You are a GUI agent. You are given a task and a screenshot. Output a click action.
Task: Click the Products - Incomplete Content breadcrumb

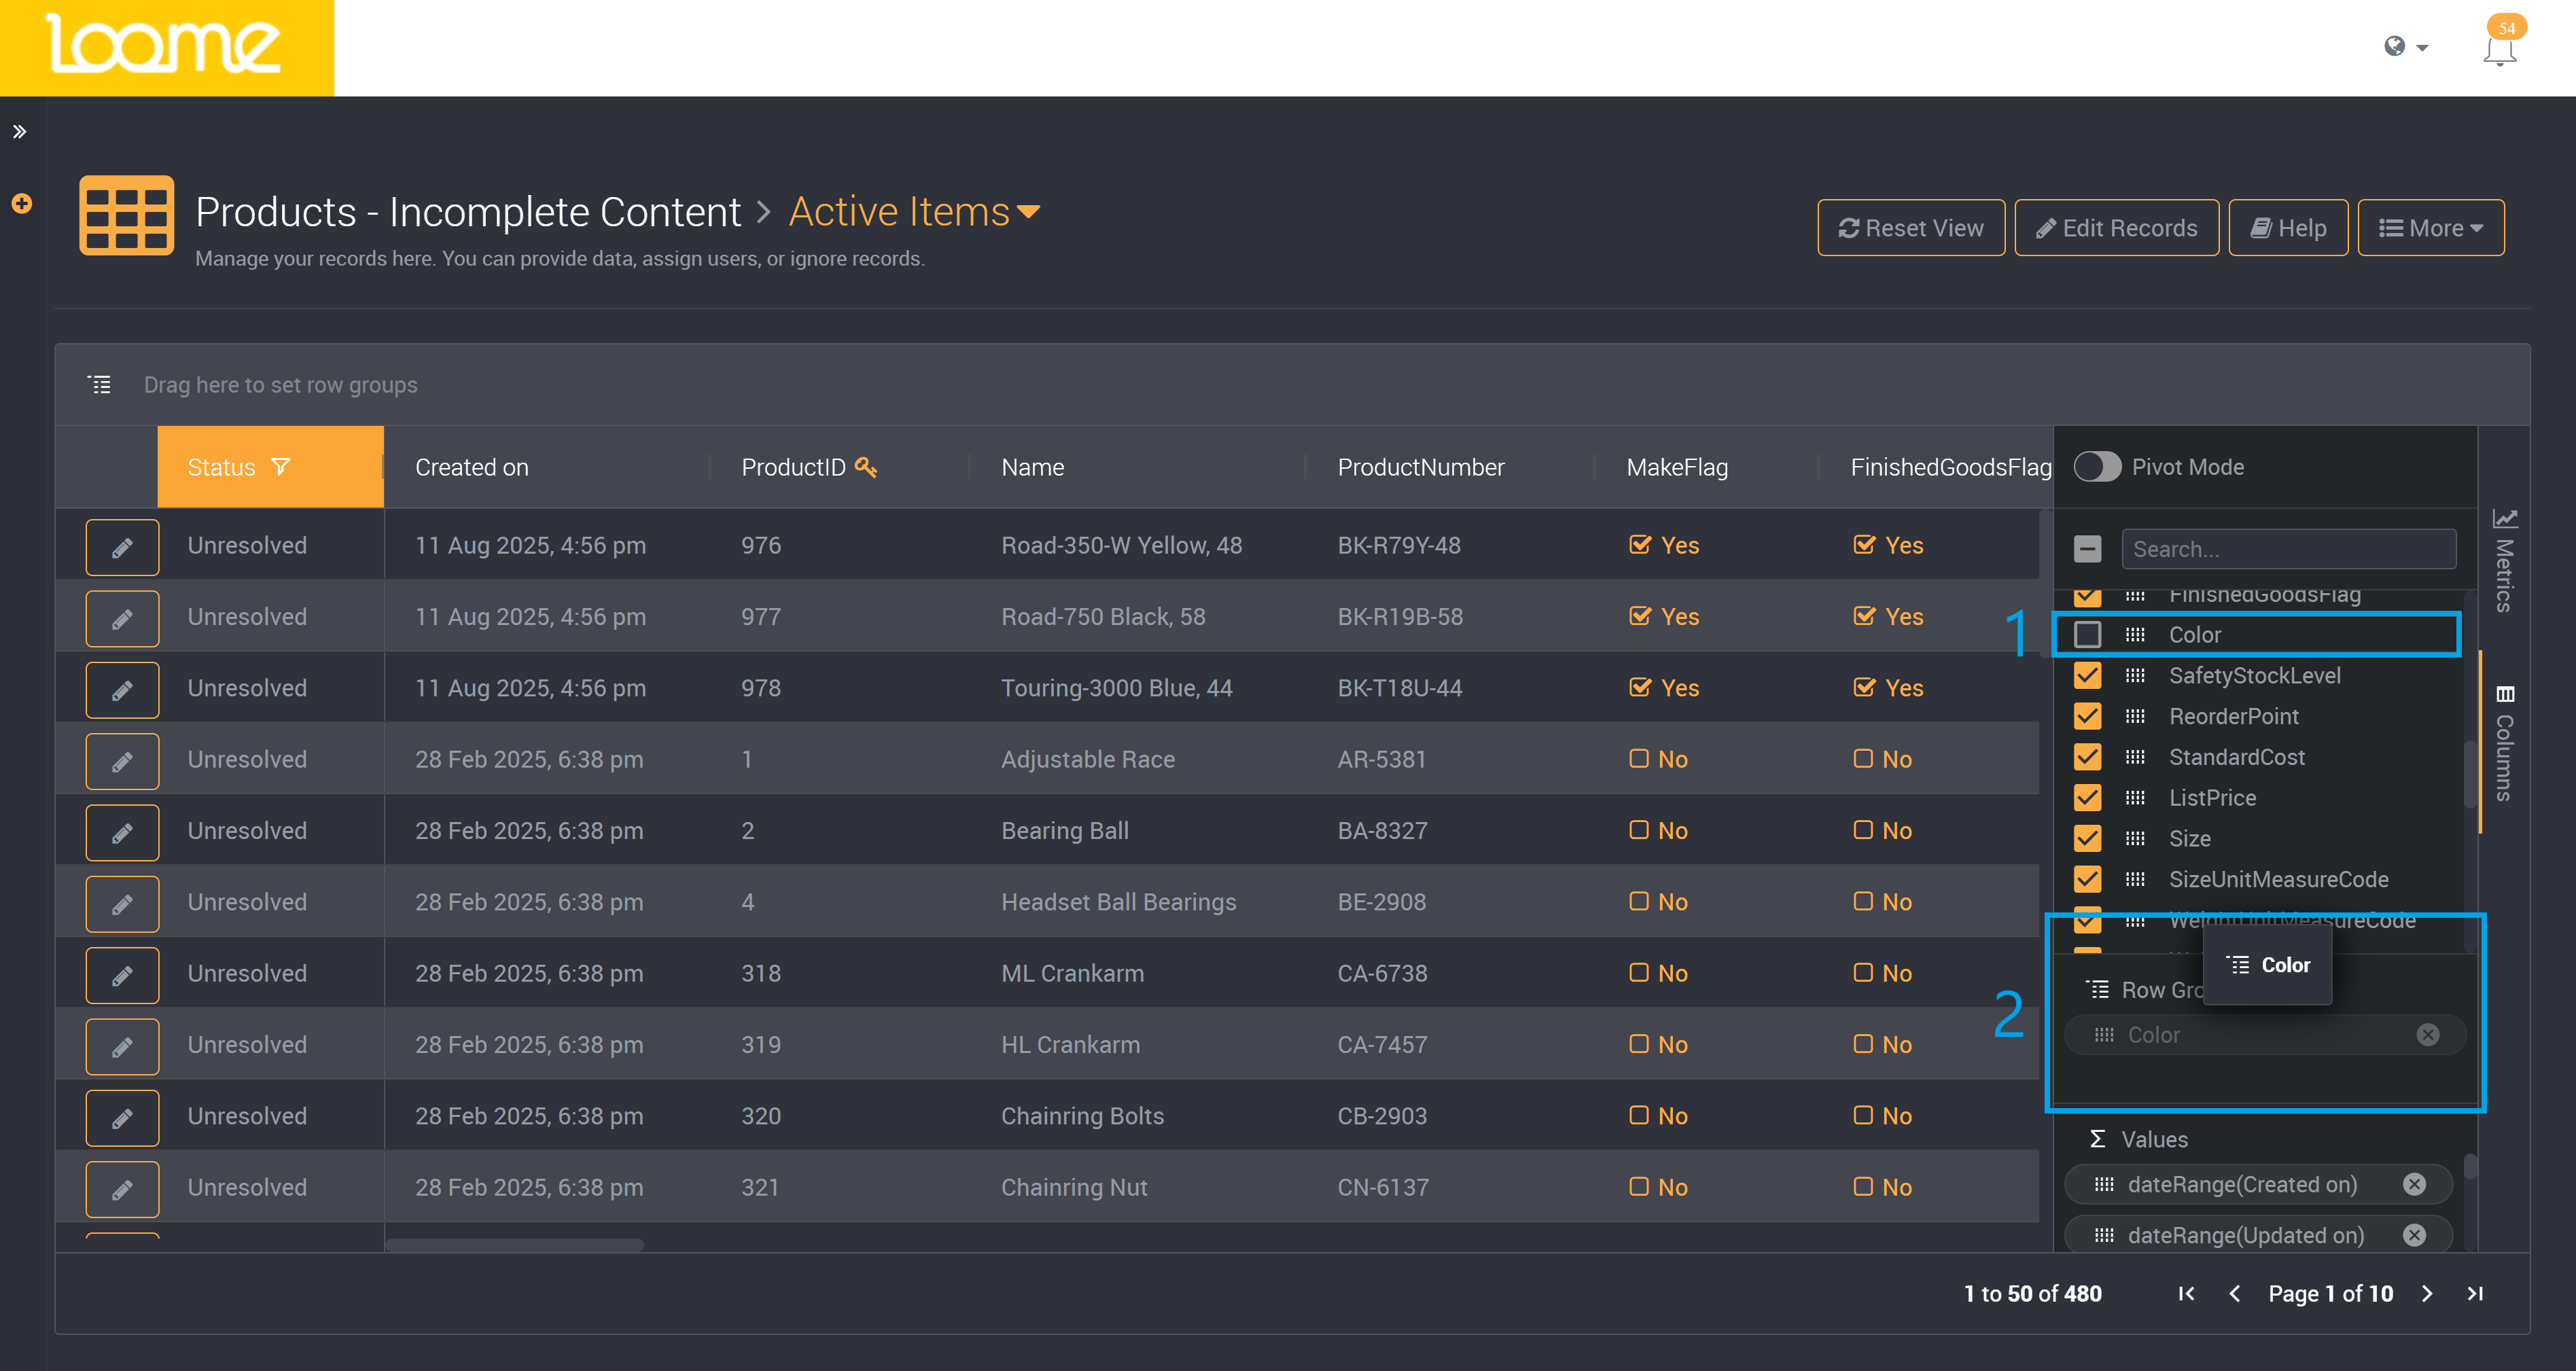pos(468,212)
